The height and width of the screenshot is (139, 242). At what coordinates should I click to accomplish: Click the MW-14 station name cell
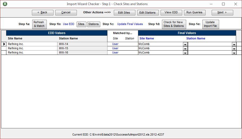pos(82,44)
